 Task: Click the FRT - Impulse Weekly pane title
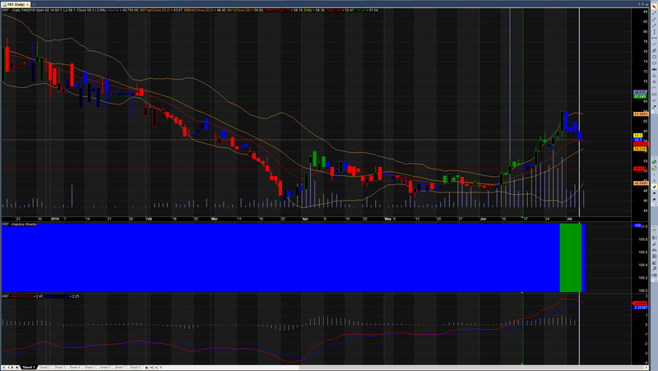(19, 225)
